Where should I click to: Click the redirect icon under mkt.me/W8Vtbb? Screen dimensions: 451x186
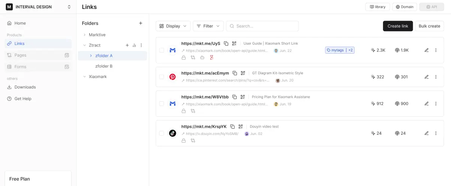193,111
